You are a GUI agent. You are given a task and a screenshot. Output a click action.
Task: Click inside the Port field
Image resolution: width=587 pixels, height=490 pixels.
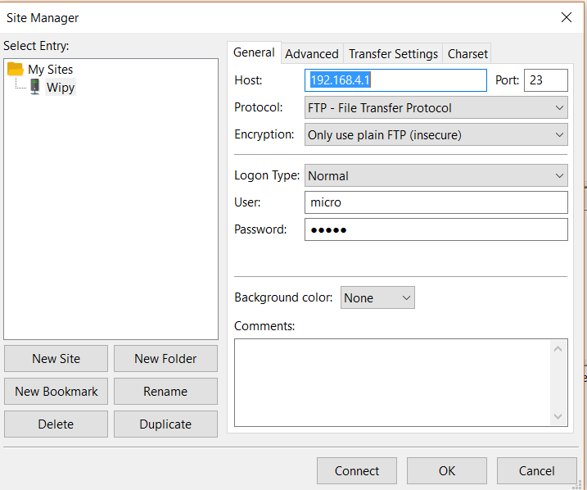click(x=545, y=80)
